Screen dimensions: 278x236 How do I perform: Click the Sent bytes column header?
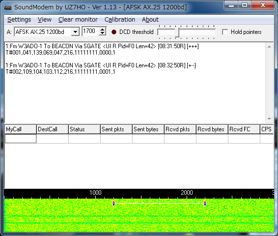click(x=148, y=129)
